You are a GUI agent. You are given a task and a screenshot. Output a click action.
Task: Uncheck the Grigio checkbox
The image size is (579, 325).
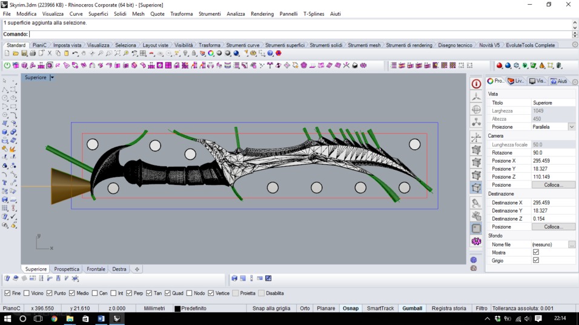(536, 260)
